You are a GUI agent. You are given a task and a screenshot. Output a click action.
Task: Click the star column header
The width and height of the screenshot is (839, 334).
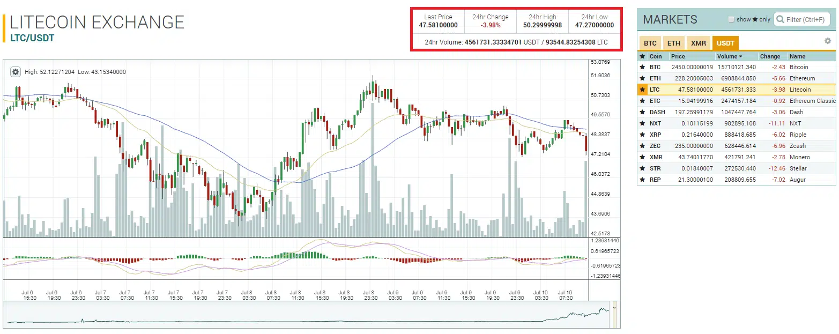point(642,56)
